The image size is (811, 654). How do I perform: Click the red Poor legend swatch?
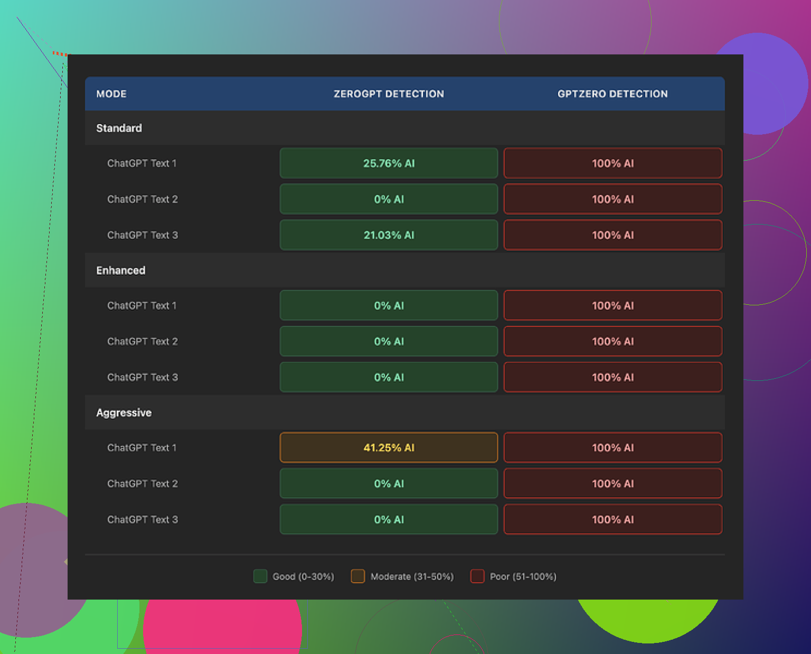[x=477, y=576]
